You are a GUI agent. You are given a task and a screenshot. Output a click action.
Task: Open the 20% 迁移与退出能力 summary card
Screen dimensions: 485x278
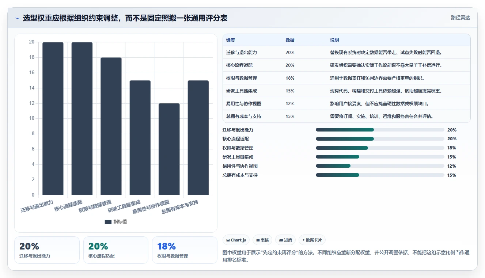coord(47,250)
